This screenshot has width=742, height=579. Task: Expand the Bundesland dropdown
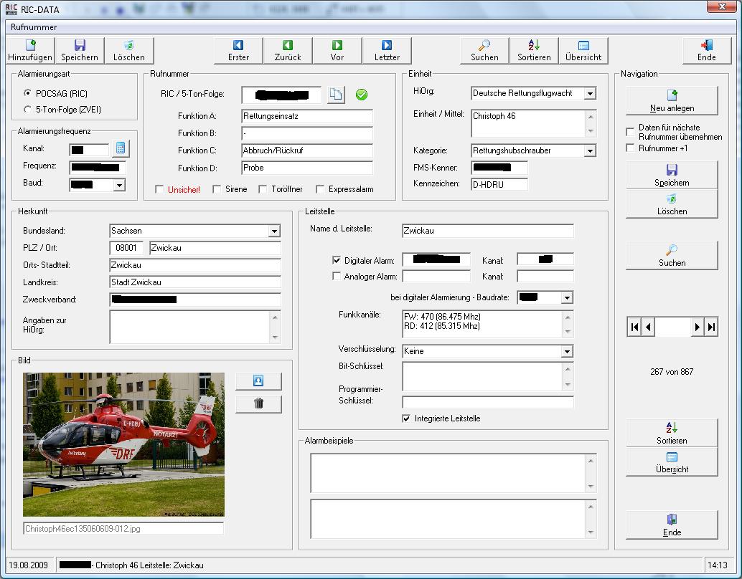click(x=274, y=231)
